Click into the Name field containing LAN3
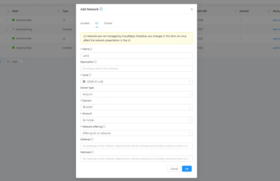This screenshot has width=280, height=181. click(x=136, y=56)
